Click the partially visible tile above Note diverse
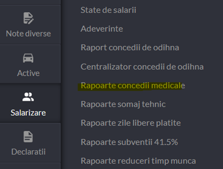The height and width of the screenshot is (169, 223). (x=30, y=2)
